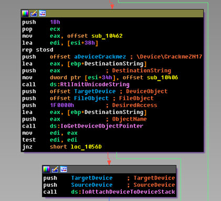Select the sub_10462 function reference
The width and height of the screenshot is (221, 201).
pyautogui.click(x=107, y=36)
